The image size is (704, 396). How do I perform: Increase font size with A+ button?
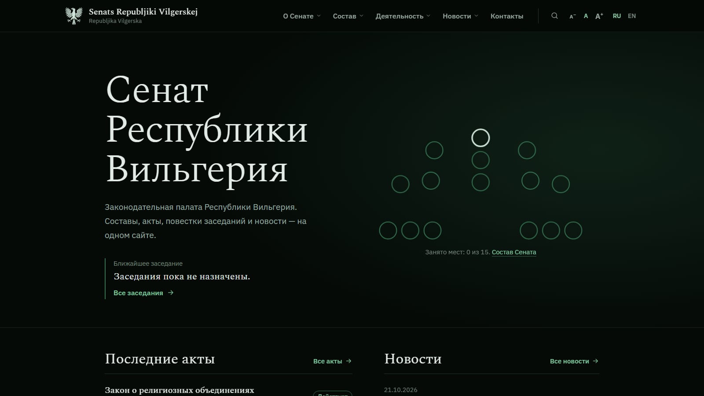point(599,16)
